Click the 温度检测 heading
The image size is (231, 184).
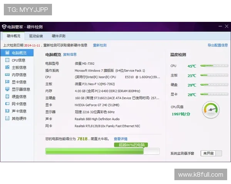tap(178, 55)
